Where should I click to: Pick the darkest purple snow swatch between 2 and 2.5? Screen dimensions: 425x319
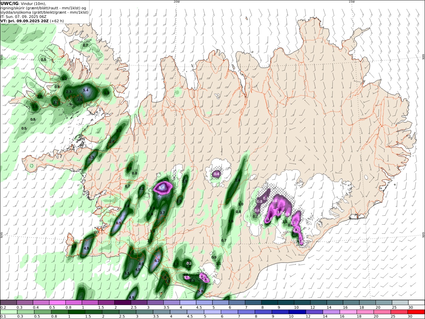click(123, 302)
